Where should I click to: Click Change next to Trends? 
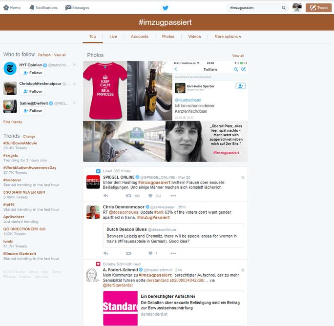[x=29, y=137]
